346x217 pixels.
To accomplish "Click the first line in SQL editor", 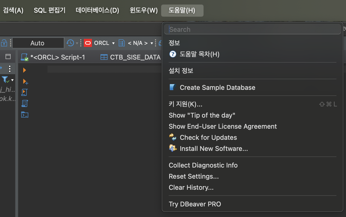I will tap(104, 69).
